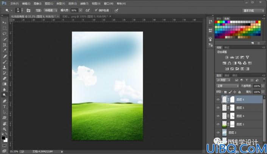
Task: Select the Eraser tool
Action: pyautogui.click(x=5, y=79)
